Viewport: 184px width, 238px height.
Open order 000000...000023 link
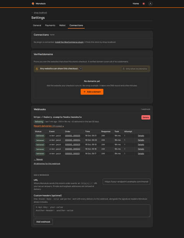72,145
